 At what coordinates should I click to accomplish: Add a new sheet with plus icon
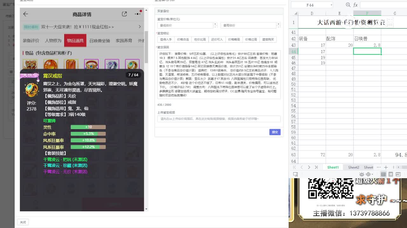(386, 167)
